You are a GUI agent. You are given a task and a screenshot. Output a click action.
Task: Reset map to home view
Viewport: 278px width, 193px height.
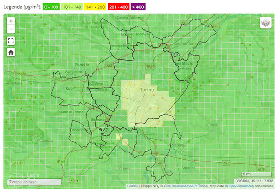[11, 52]
